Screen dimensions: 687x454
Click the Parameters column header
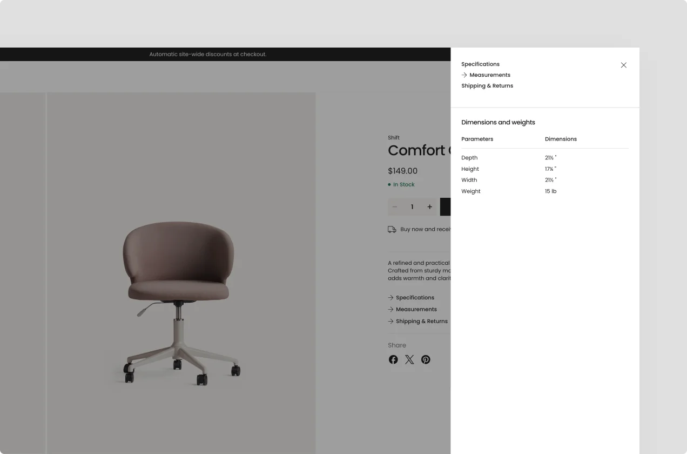pos(477,139)
